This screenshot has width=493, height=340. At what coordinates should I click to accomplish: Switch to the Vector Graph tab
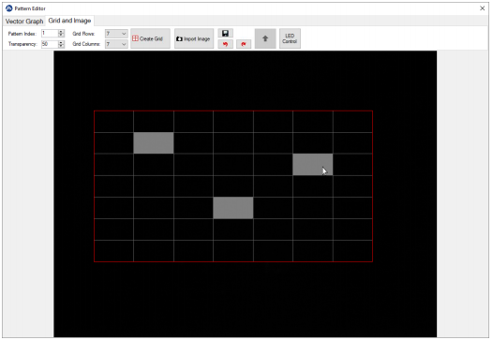click(x=24, y=21)
